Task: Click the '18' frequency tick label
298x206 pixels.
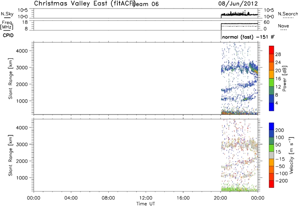Action: (25, 22)
